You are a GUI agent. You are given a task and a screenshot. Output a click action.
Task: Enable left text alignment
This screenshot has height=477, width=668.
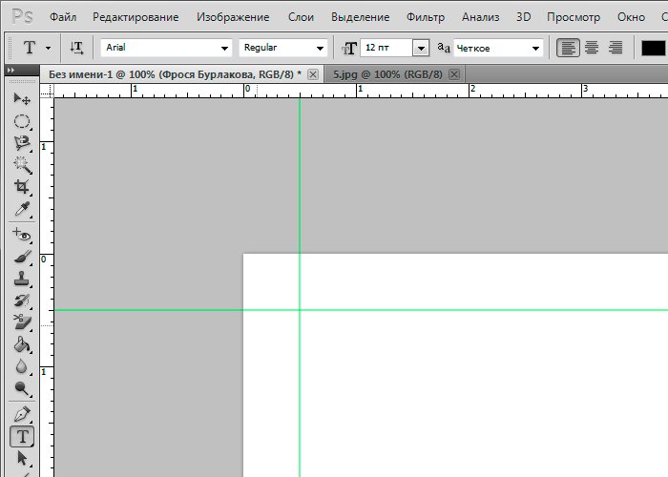click(x=568, y=48)
